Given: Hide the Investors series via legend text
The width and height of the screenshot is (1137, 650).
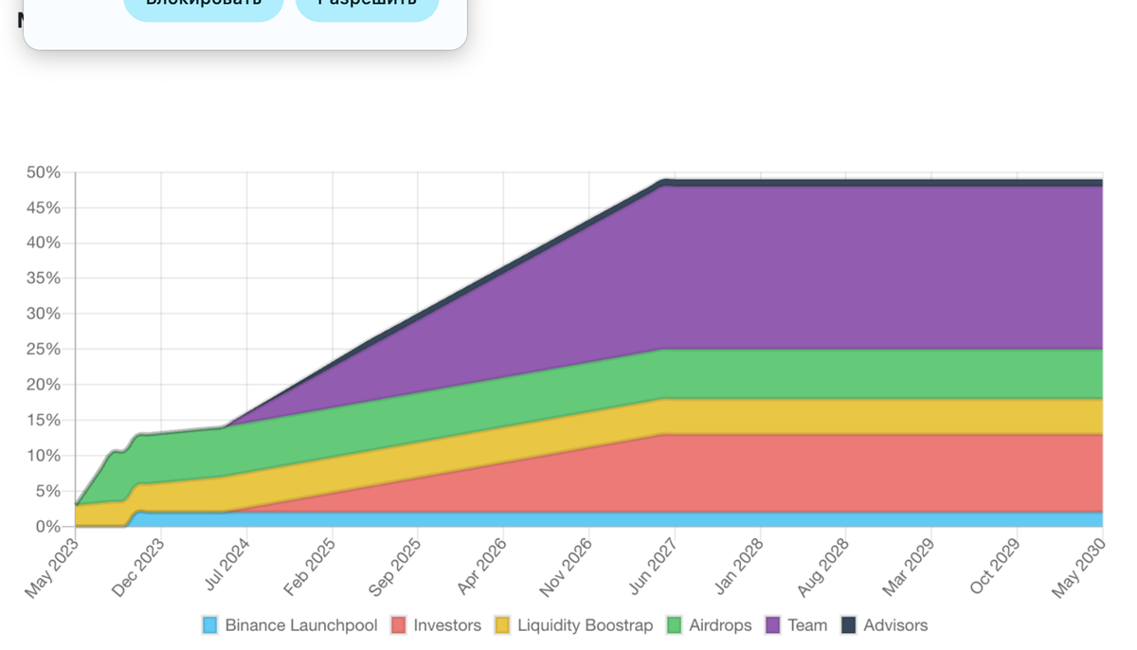Looking at the screenshot, I should point(447,625).
